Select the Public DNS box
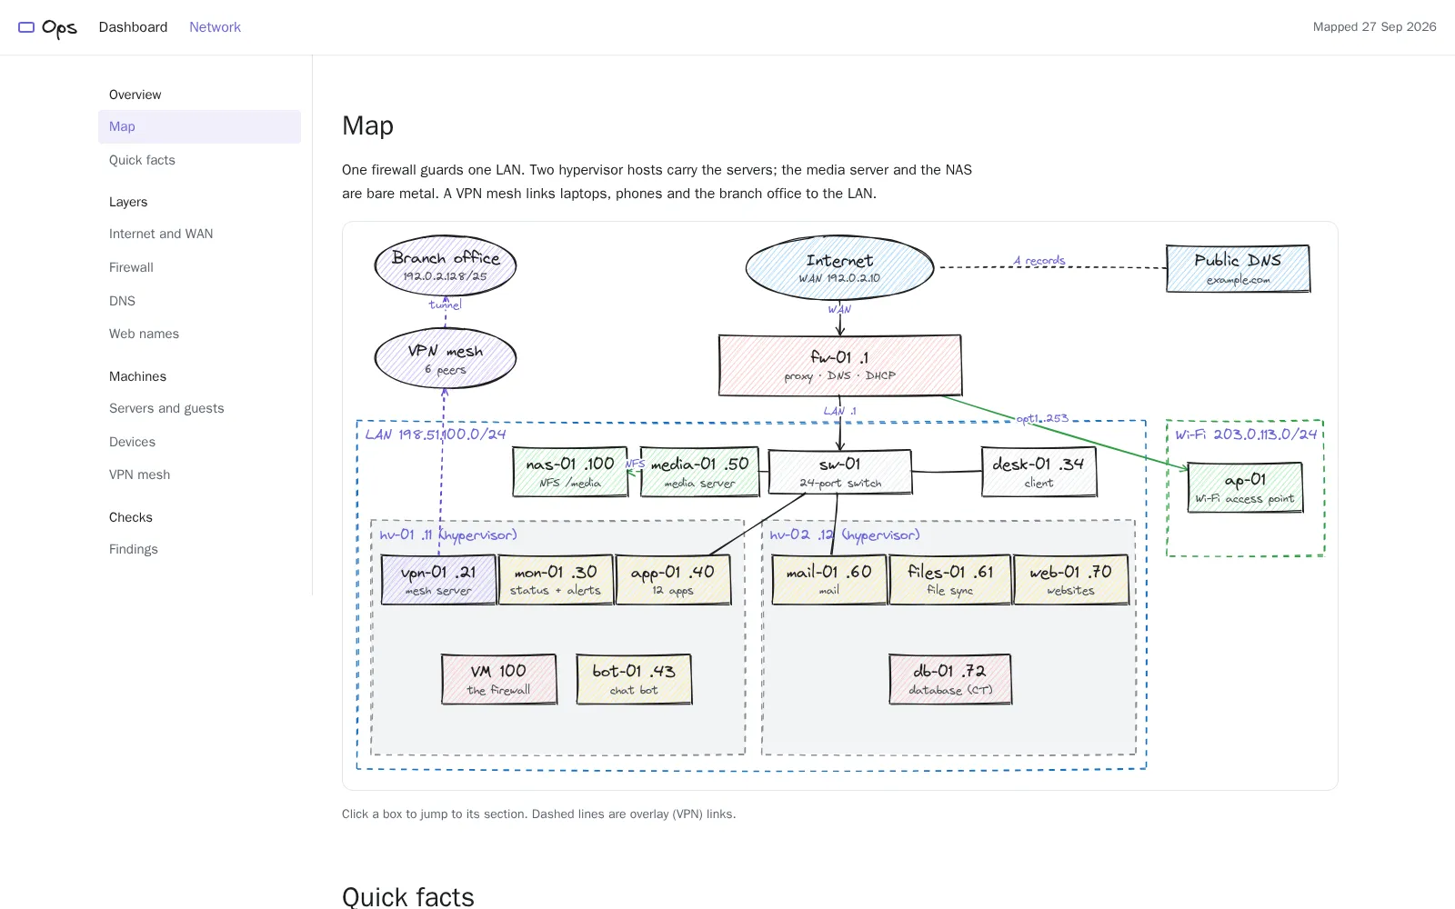Image resolution: width=1455 pixels, height=909 pixels. click(x=1238, y=268)
